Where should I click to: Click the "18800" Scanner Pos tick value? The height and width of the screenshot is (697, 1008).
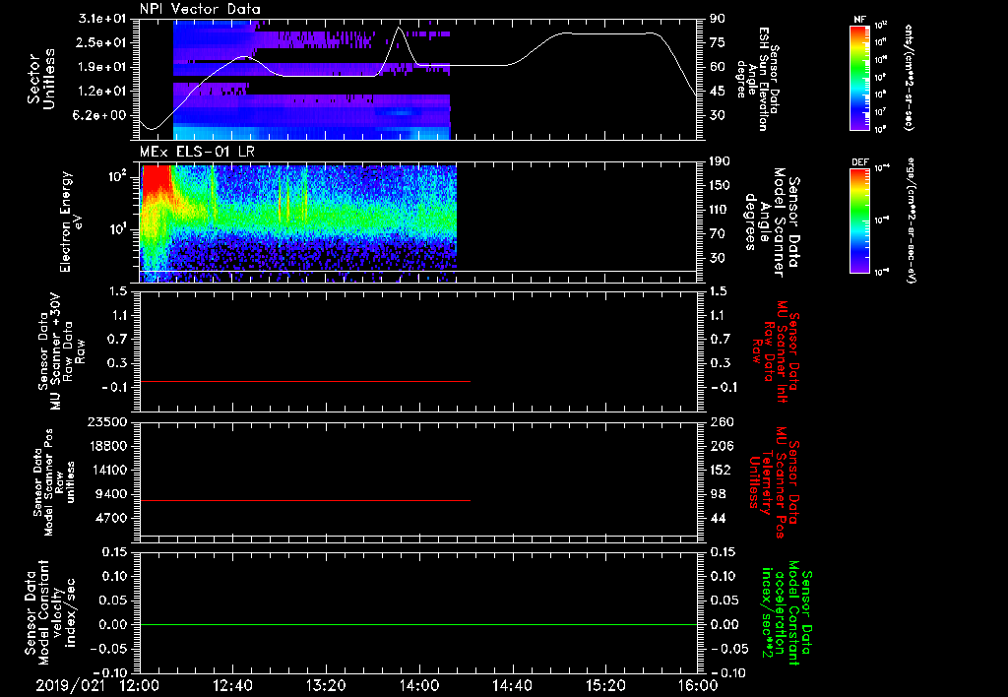point(106,446)
